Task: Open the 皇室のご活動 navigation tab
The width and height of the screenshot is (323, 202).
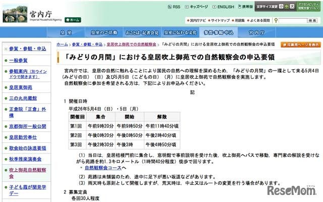Action: pyautogui.click(x=104, y=32)
